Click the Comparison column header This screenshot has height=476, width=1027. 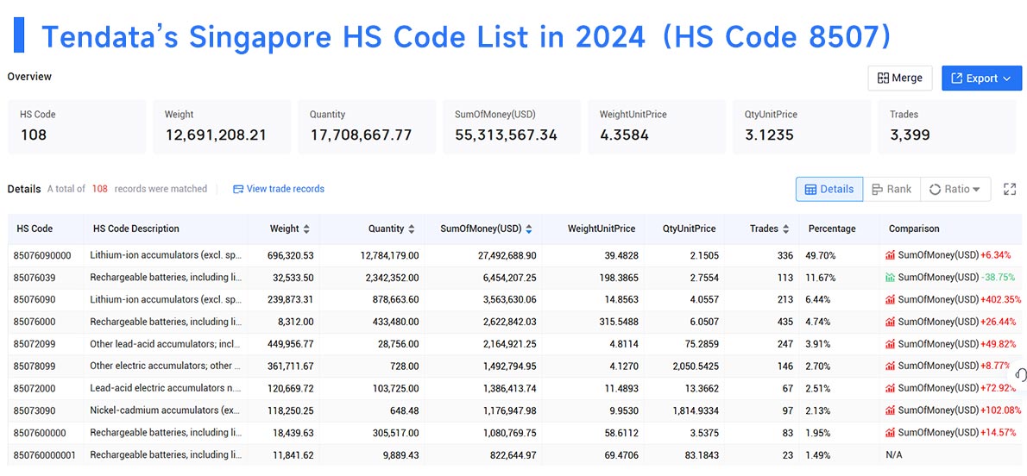[914, 229]
